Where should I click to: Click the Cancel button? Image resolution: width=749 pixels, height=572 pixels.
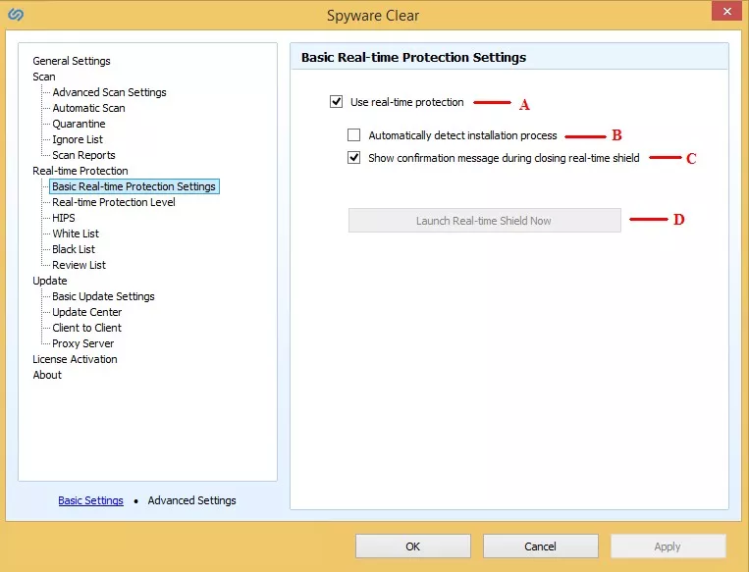pyautogui.click(x=541, y=546)
